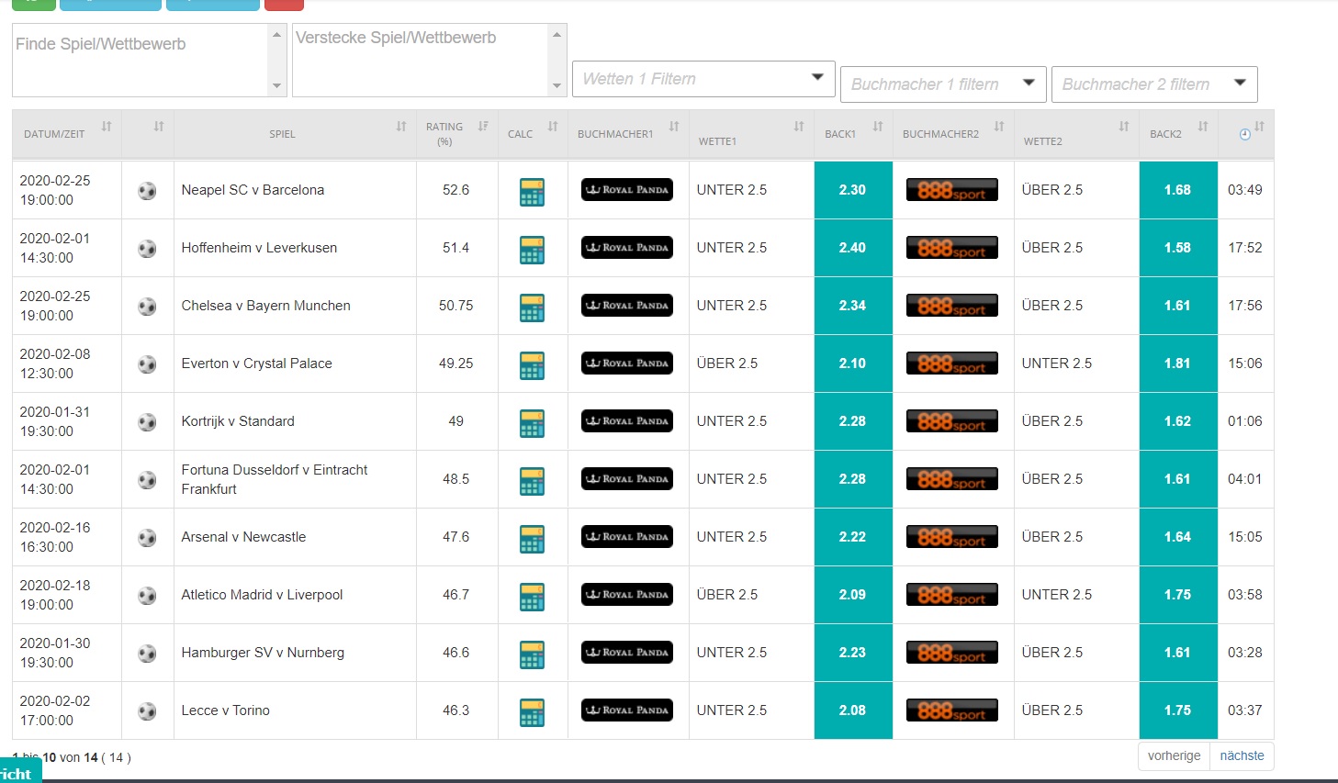The width and height of the screenshot is (1338, 783).
Task: Click Royal Panda logo in Arsenal v Newcastle row
Action: [627, 537]
